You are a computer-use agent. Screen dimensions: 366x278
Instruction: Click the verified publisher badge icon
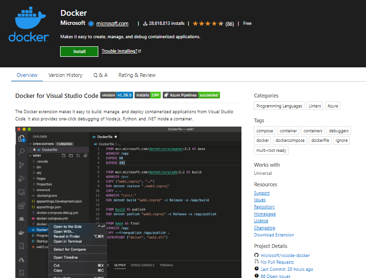pos(91,23)
